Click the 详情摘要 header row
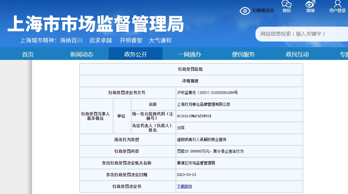This screenshot has width=348, height=194. [x=191, y=81]
